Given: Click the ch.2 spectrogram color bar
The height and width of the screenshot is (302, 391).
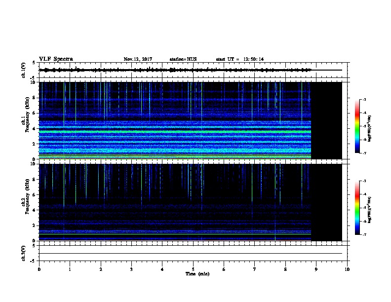Looking at the screenshot, I should click(x=357, y=208).
